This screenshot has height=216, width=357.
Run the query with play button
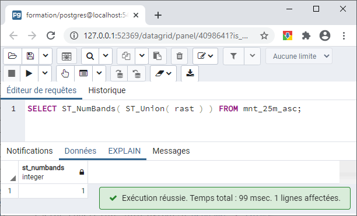(x=29, y=73)
